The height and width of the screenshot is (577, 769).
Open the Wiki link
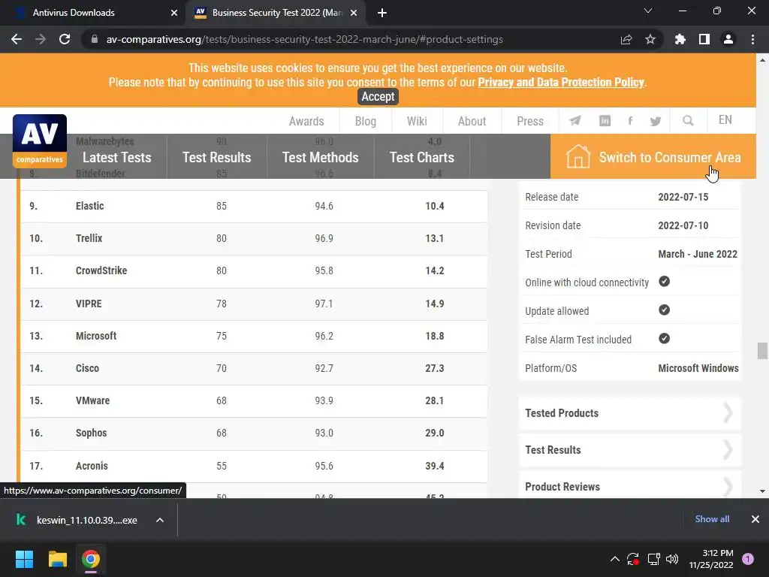(x=417, y=121)
